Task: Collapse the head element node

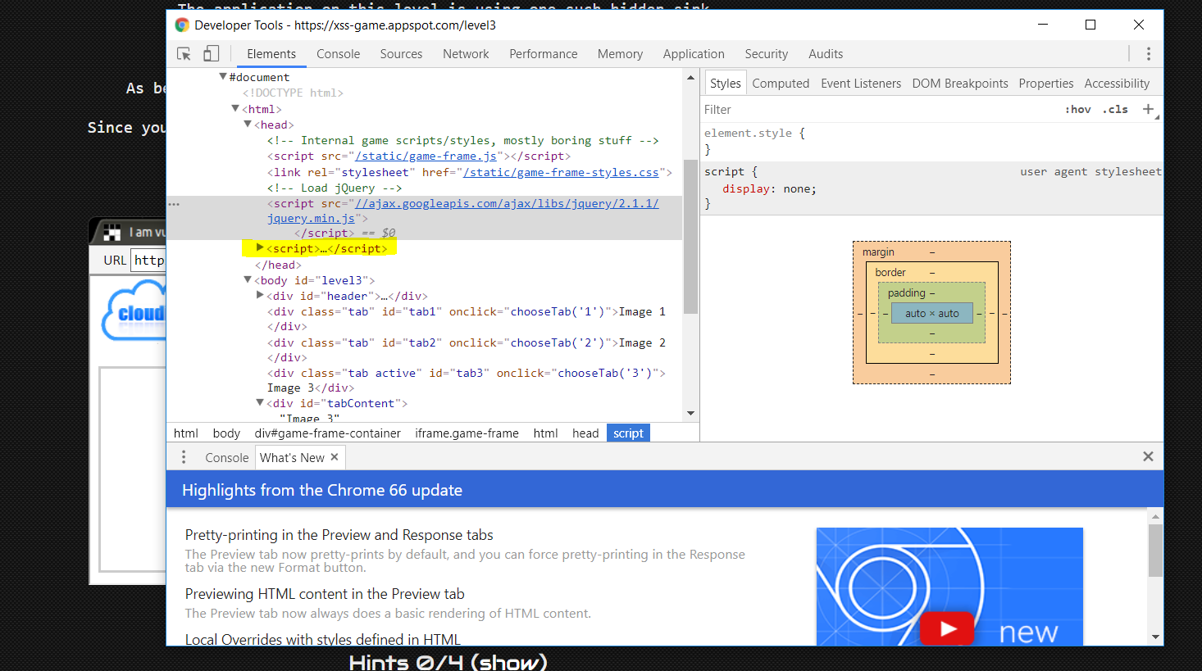Action: 248,124
